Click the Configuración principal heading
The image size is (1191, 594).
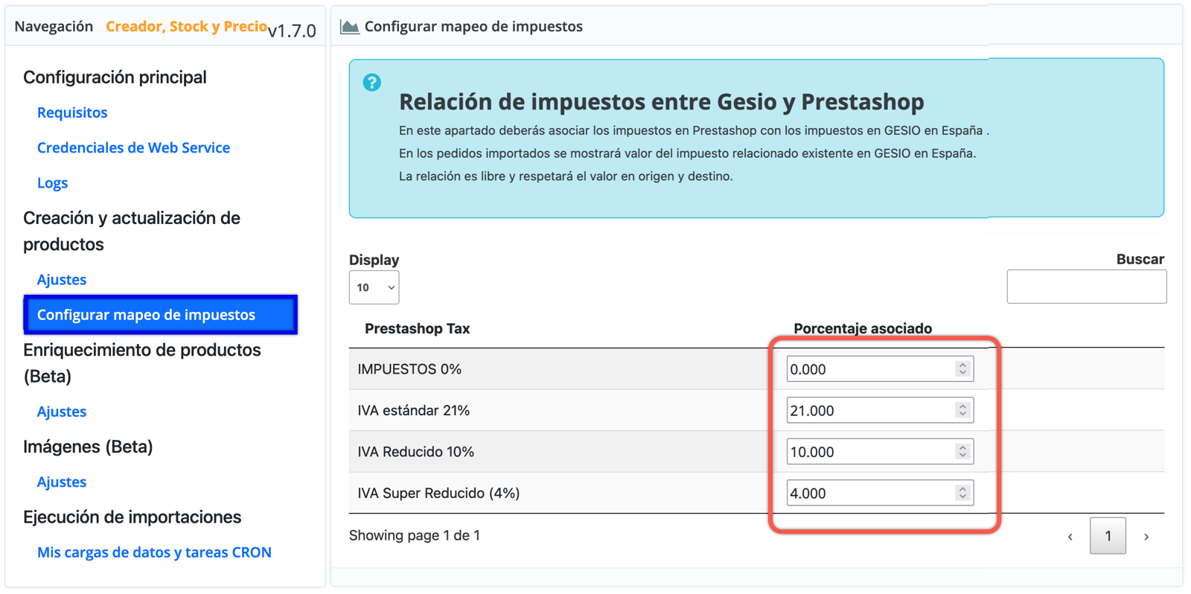click(x=115, y=77)
